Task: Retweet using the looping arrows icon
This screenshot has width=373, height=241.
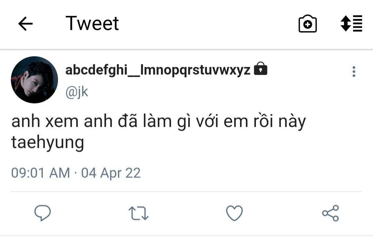Action: [x=138, y=213]
